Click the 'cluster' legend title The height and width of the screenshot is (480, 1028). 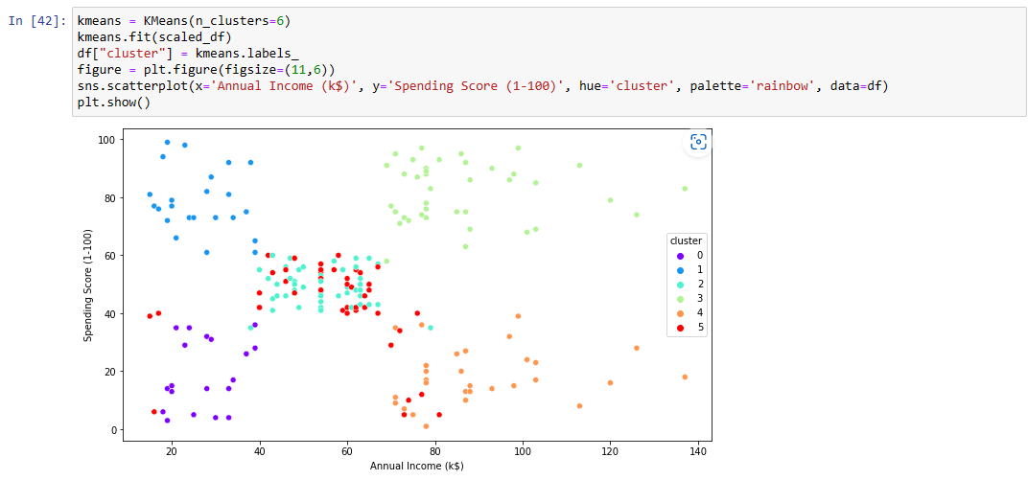pyautogui.click(x=687, y=240)
